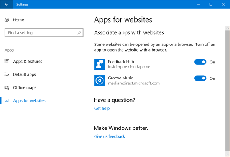The width and height of the screenshot is (230, 157).
Task: Go to Offline maps settings
Action: (x=25, y=87)
